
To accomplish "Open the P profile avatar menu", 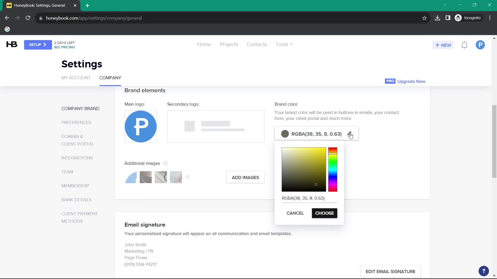I will [x=480, y=45].
